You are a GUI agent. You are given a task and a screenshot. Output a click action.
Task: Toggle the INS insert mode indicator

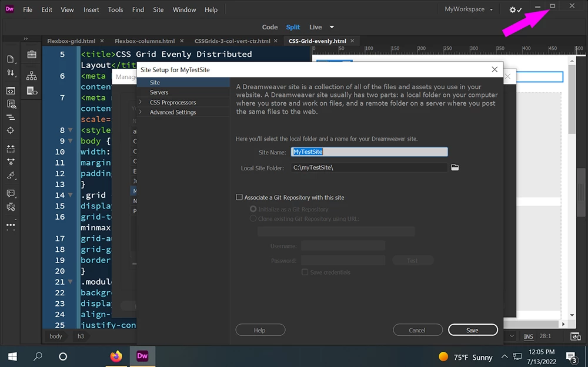pyautogui.click(x=529, y=336)
